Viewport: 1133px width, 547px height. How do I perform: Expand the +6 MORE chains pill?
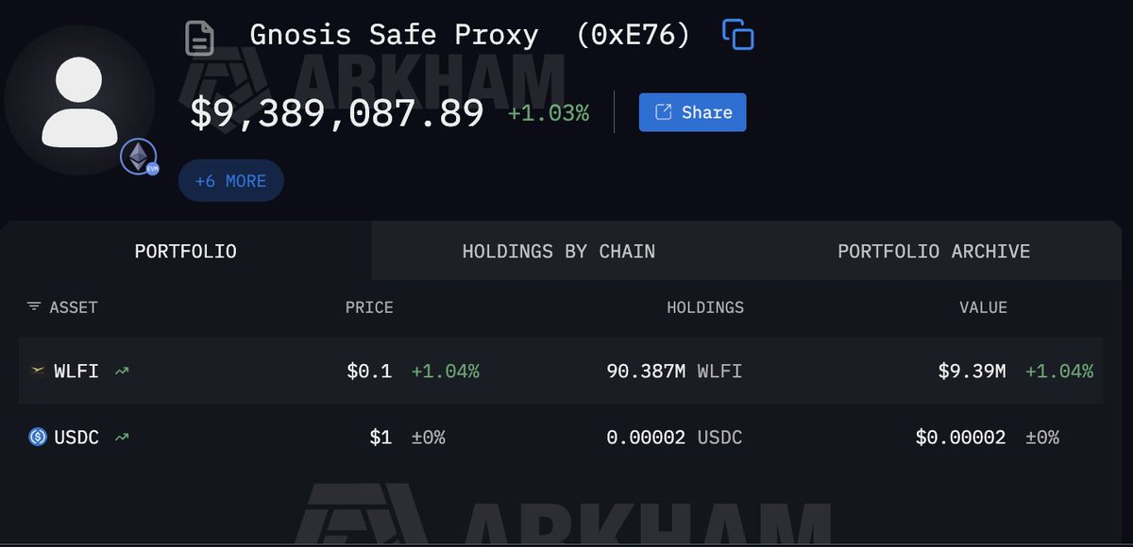point(230,180)
